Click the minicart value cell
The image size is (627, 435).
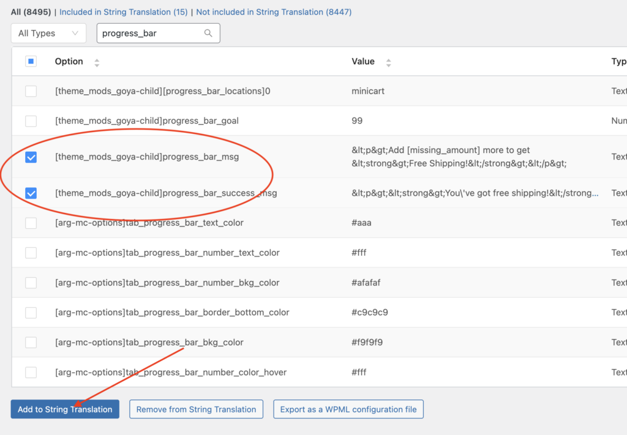tap(368, 91)
